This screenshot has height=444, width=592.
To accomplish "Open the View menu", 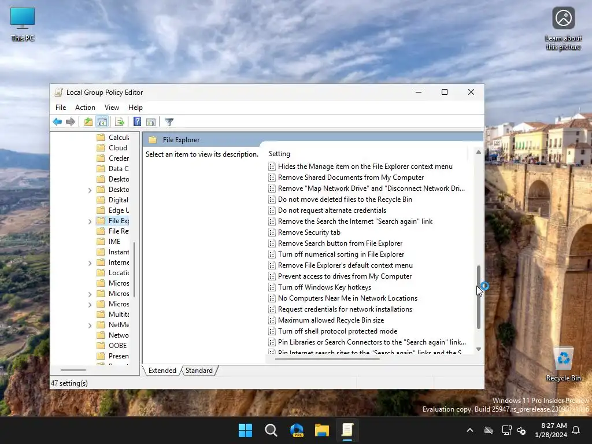I will click(x=112, y=107).
